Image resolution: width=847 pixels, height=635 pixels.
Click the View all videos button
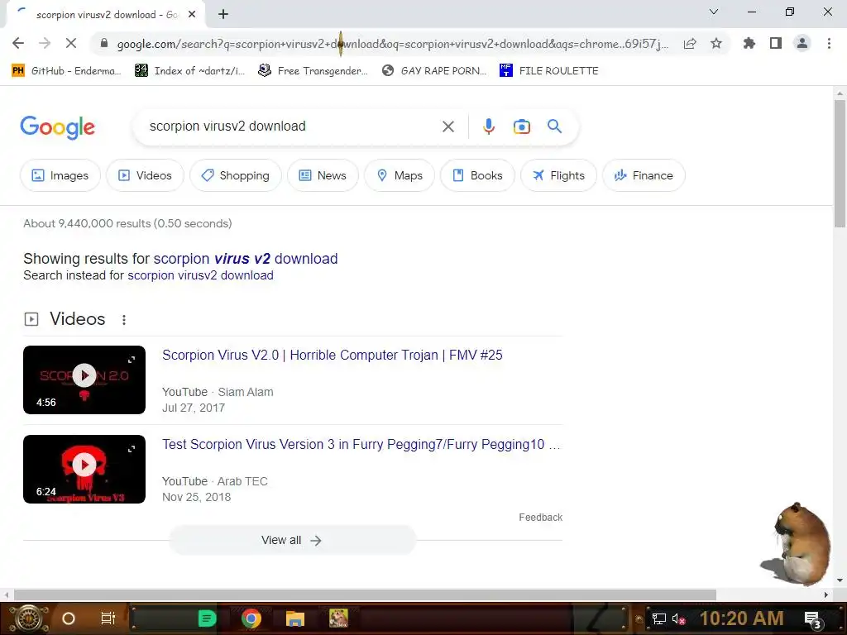click(x=292, y=540)
